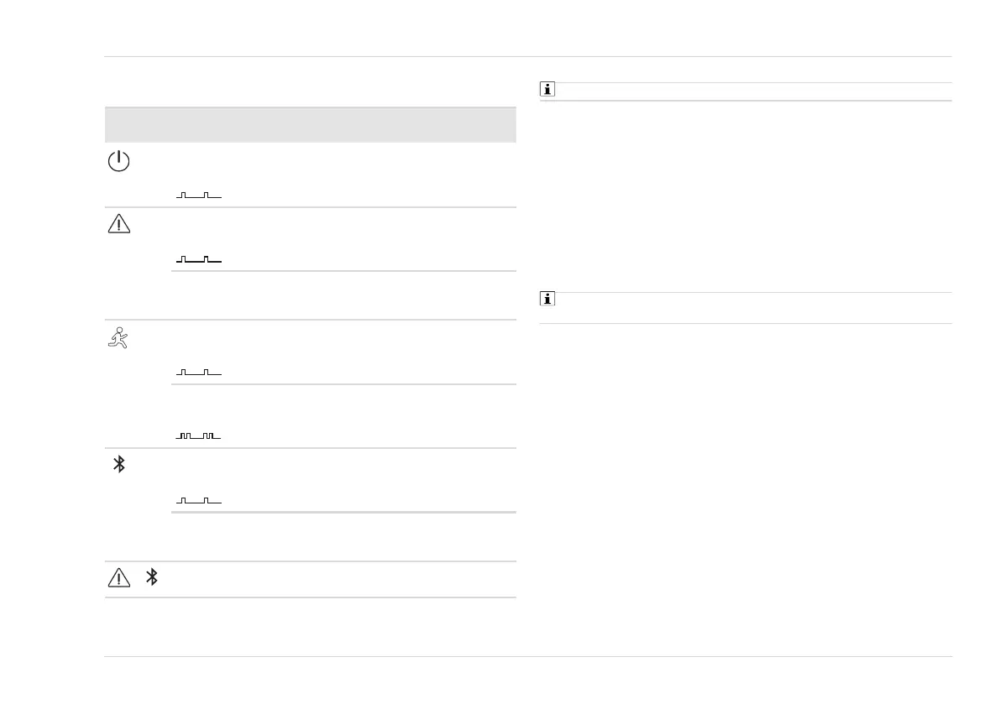Click the warning triangle in the bottom row
Image resolution: width=999 pixels, height=704 pixels.
click(119, 577)
